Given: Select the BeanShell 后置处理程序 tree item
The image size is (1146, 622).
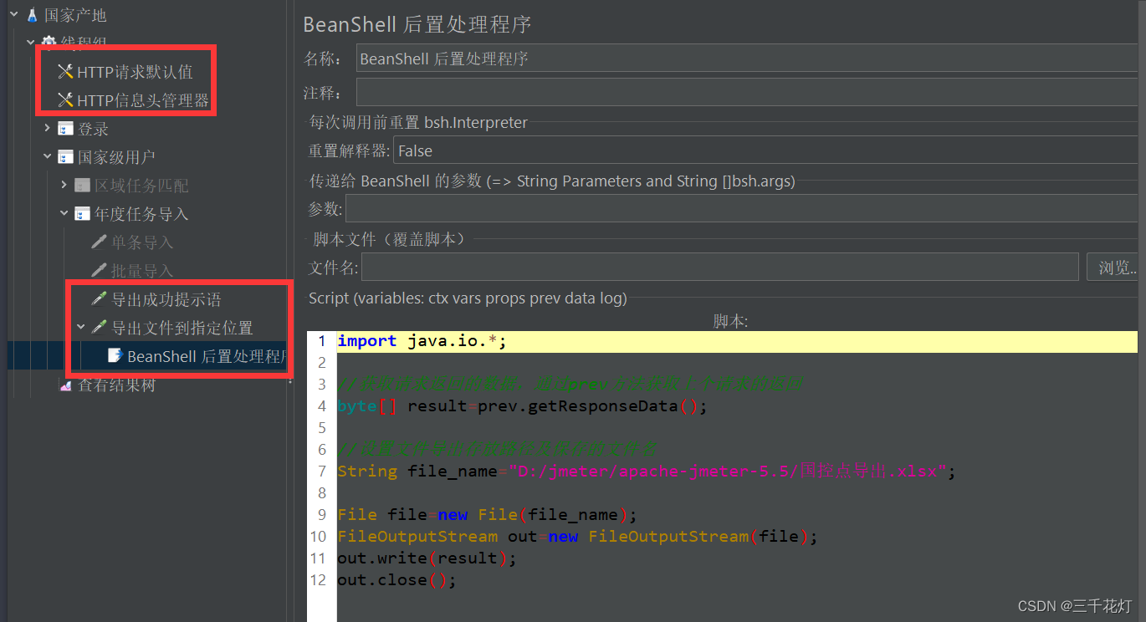Looking at the screenshot, I should [207, 356].
